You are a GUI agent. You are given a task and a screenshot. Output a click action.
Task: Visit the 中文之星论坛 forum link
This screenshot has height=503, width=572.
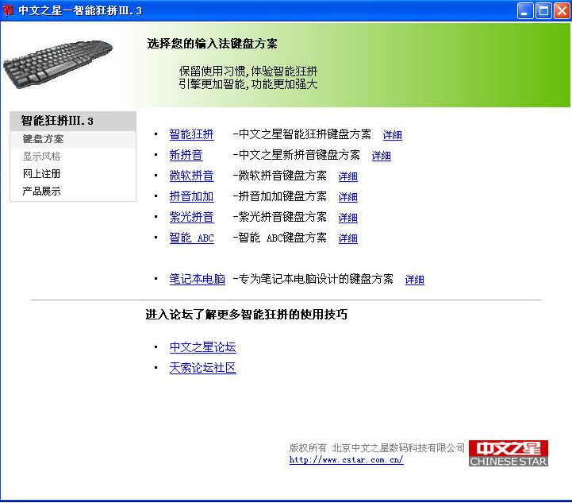point(203,347)
